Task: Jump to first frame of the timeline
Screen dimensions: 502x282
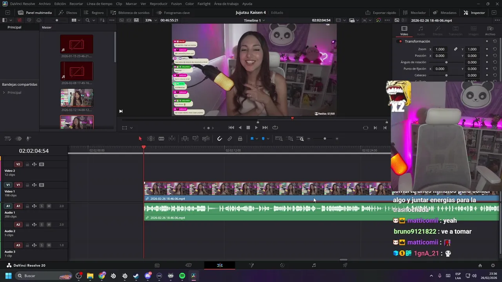Action: point(231,128)
